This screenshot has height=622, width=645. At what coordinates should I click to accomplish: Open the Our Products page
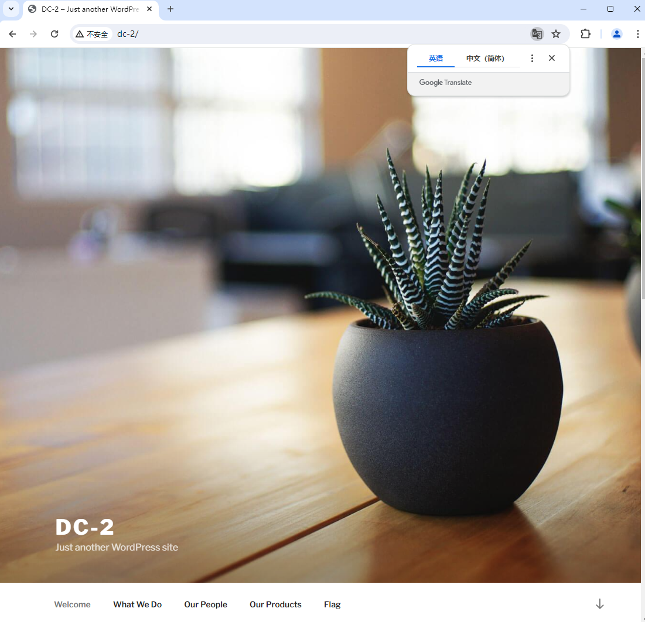coord(275,604)
